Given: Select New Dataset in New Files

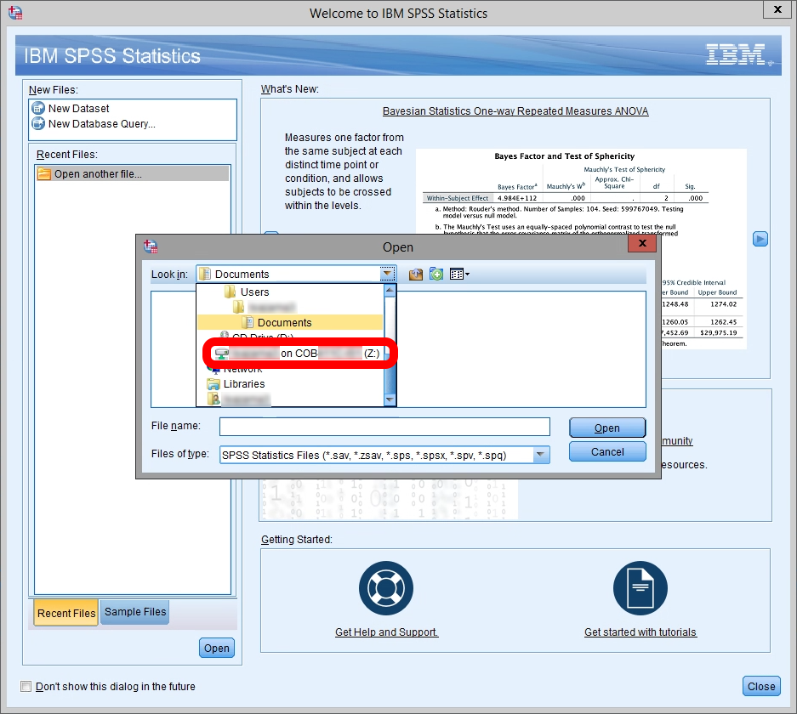Looking at the screenshot, I should [x=78, y=109].
